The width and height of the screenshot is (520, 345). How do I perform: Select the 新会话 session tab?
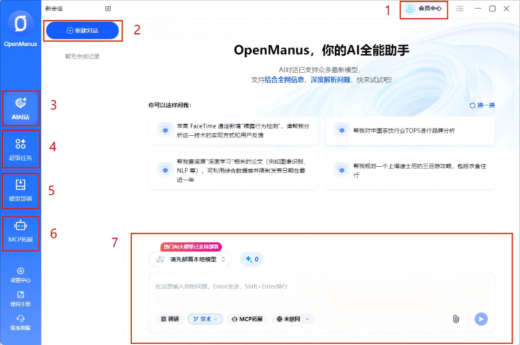coord(53,9)
